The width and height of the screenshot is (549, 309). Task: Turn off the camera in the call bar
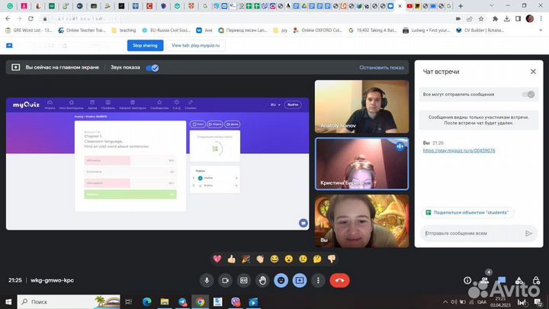tap(225, 280)
